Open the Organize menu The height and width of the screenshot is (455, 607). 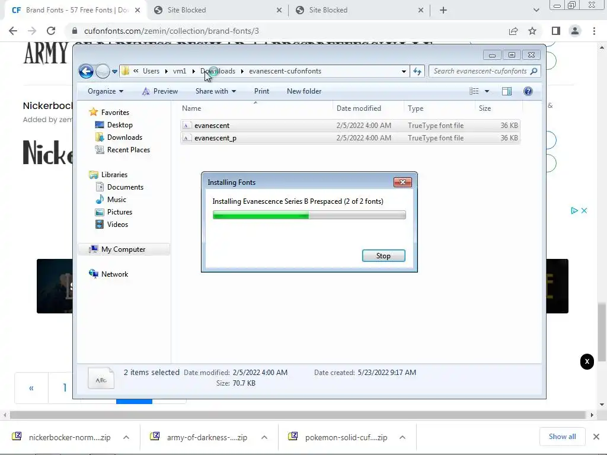pos(106,91)
